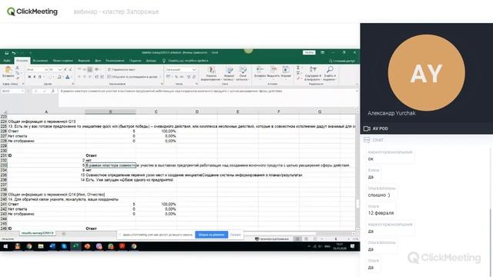
Task: Select column header C
Action: [156, 112]
